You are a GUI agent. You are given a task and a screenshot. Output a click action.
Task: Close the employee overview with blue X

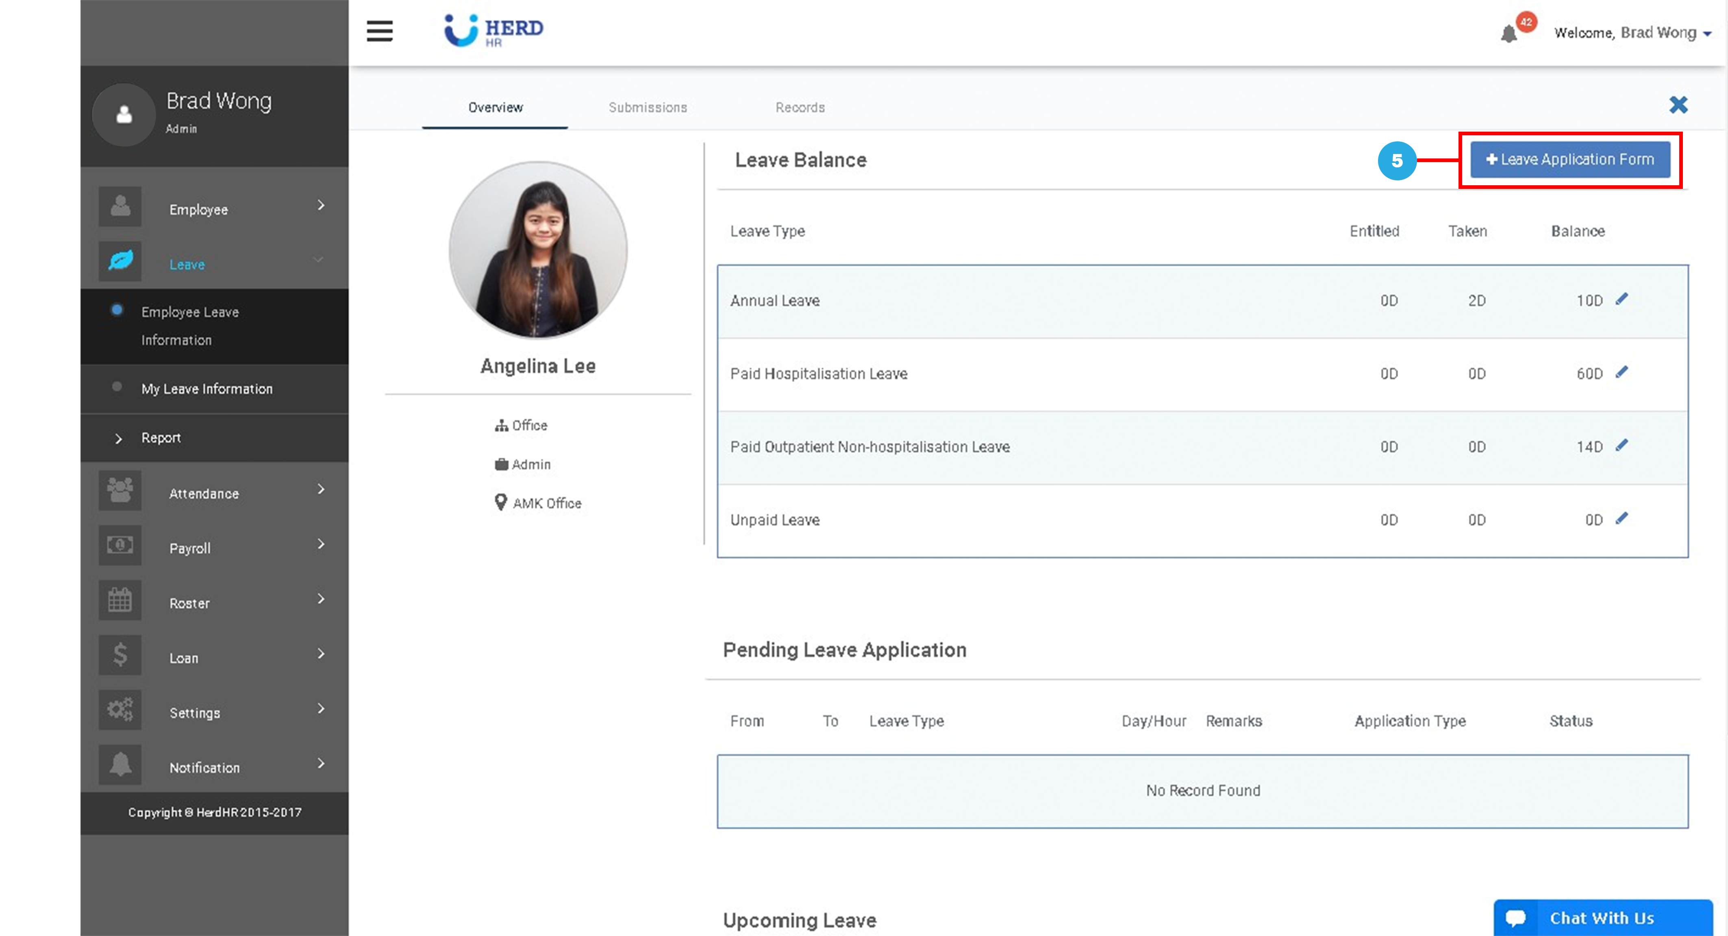click(1678, 104)
